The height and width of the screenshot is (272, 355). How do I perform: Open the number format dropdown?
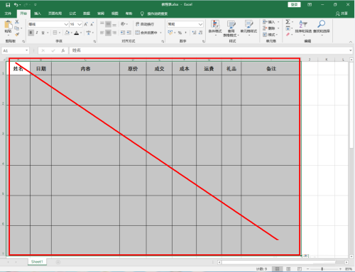point(200,24)
